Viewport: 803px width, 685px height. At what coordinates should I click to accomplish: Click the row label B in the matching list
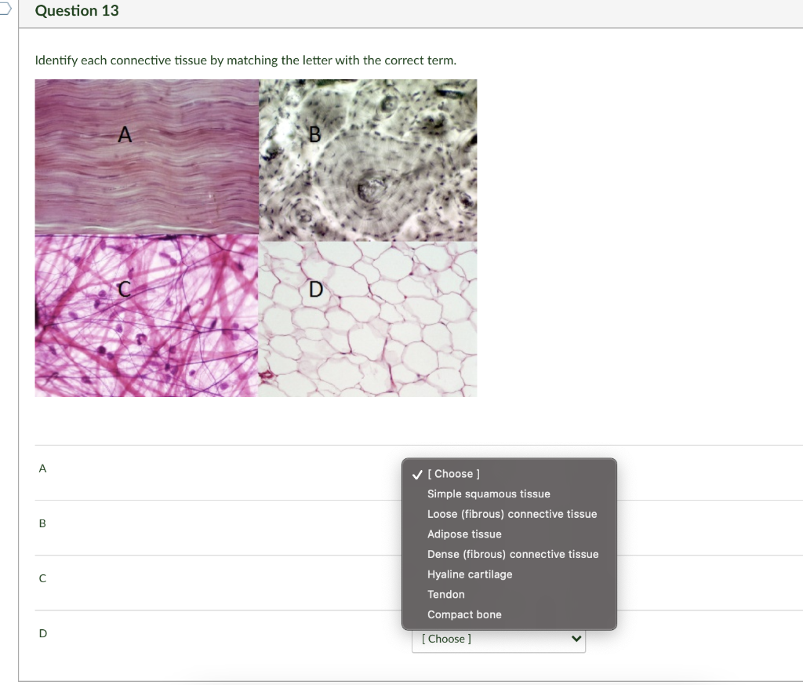[42, 523]
